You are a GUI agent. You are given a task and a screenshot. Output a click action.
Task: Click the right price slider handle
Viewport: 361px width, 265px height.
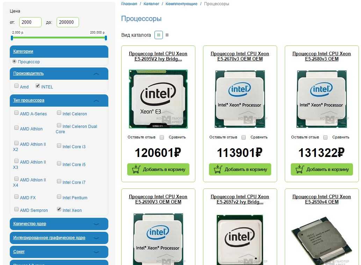pos(106,38)
